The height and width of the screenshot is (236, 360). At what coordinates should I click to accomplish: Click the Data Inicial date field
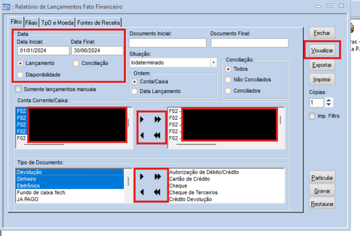click(43, 51)
